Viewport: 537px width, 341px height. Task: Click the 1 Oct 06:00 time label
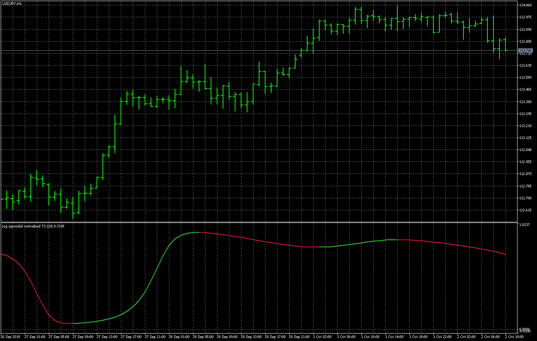[346, 337]
